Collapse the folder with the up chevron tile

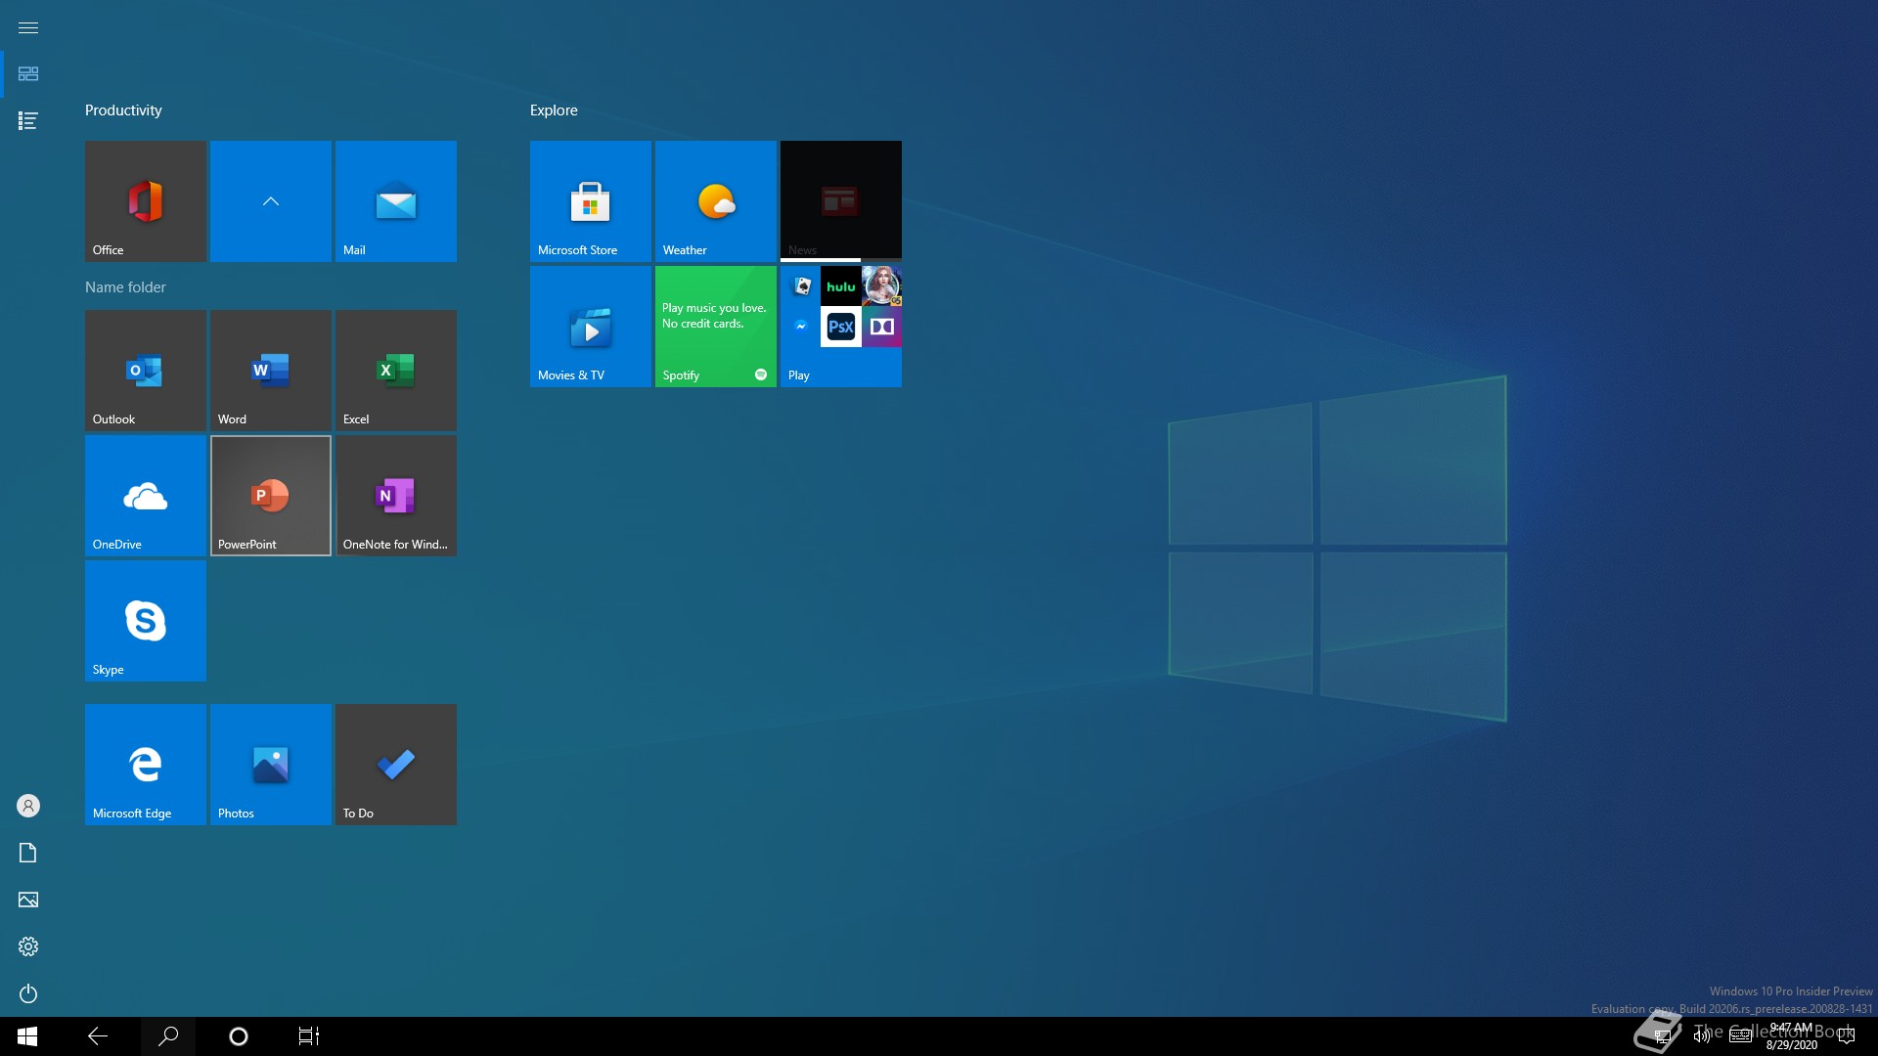coord(270,200)
